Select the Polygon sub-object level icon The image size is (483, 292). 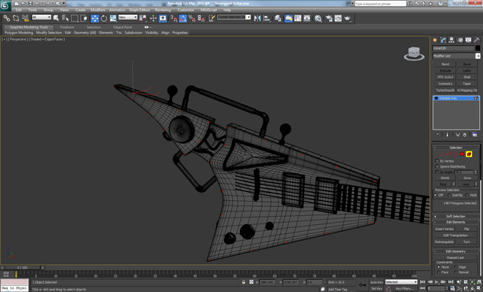tap(462, 154)
